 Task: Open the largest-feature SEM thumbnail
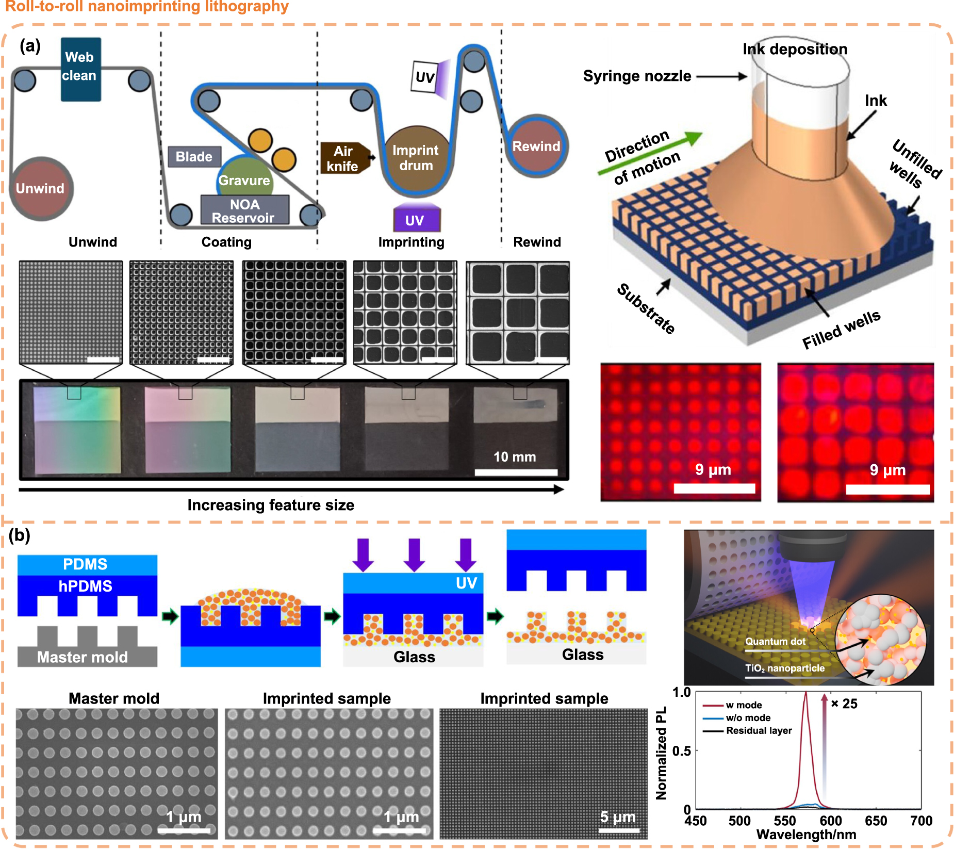[x=518, y=313]
